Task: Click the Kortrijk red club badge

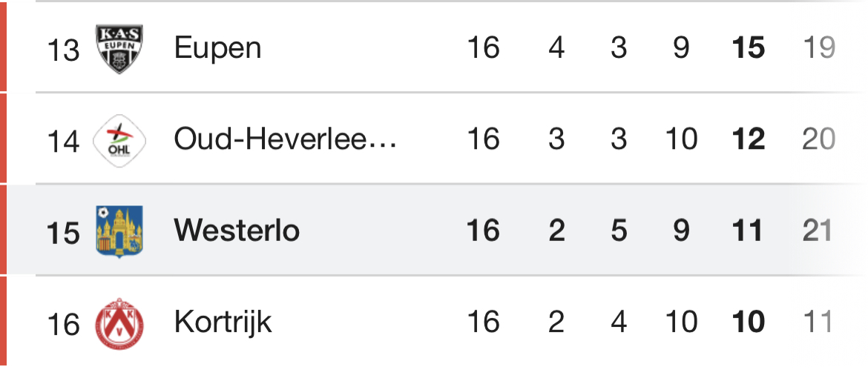Action: pyautogui.click(x=119, y=323)
